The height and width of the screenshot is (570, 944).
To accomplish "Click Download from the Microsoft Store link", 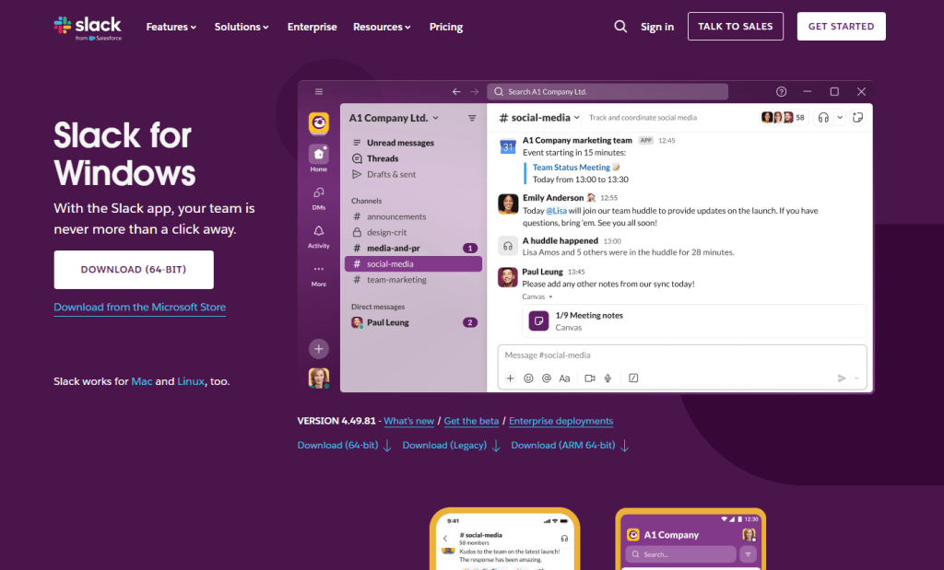I will pyautogui.click(x=140, y=308).
